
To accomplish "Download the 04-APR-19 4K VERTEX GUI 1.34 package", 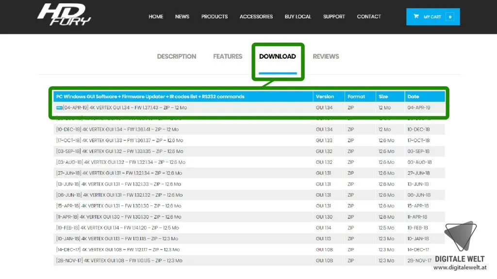I will (125, 108).
